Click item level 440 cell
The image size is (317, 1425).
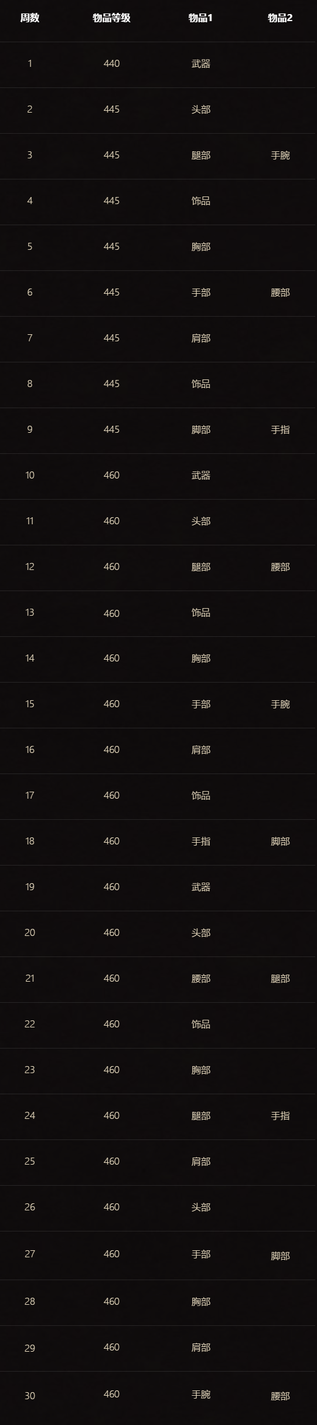tap(111, 63)
